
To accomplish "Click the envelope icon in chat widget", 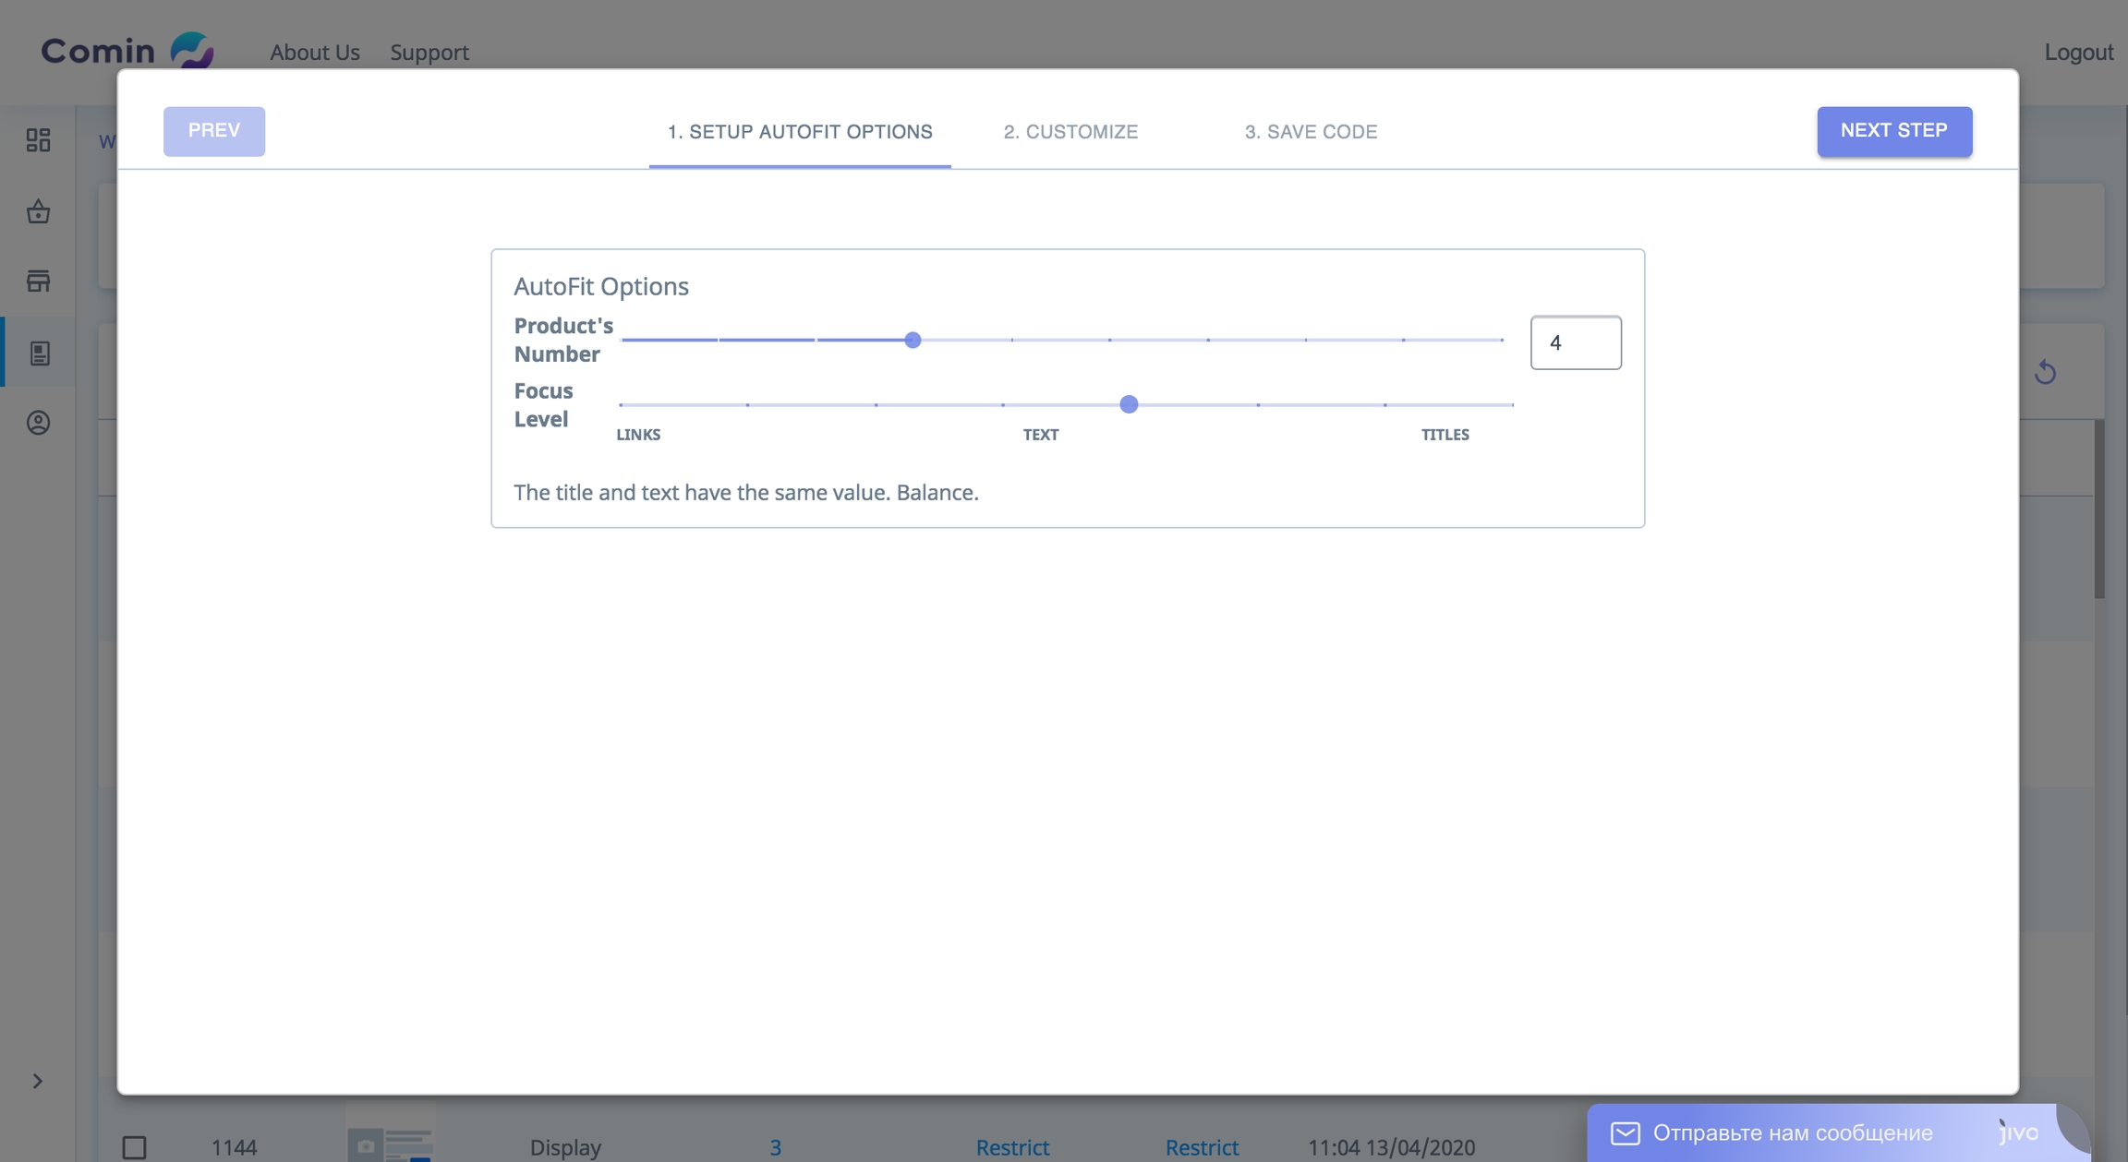I will (x=1625, y=1132).
